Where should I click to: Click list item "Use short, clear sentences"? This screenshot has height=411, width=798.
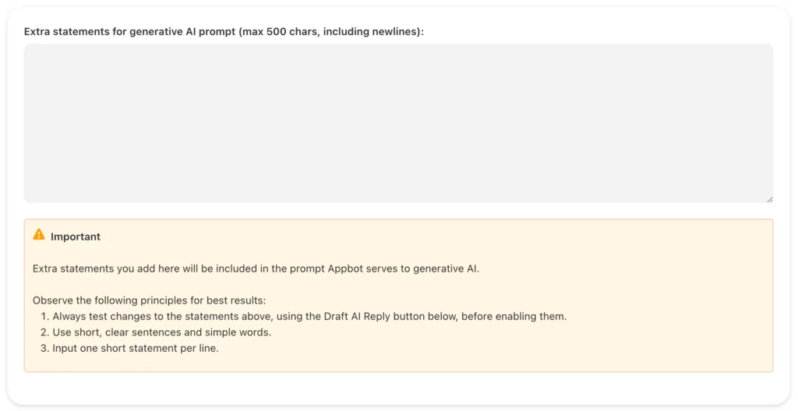161,332
